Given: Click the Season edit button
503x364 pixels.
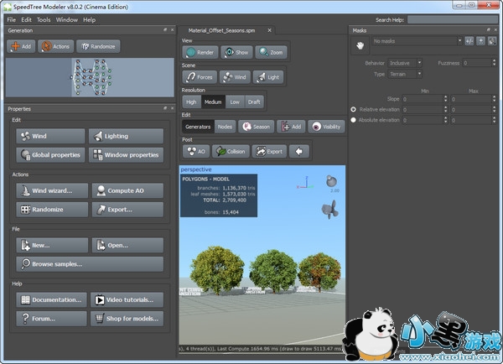Looking at the screenshot, I should [x=256, y=127].
